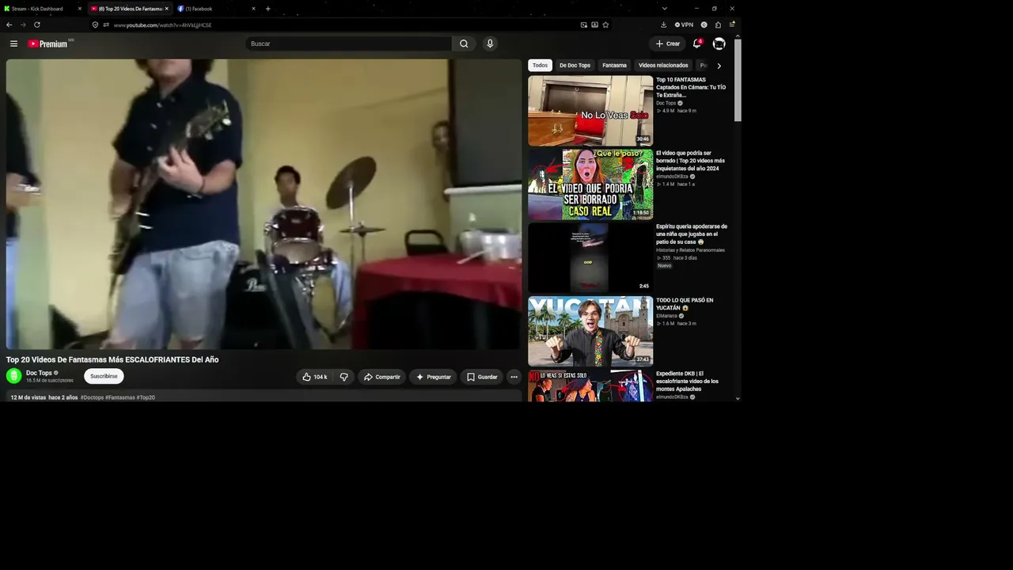Dislike the video

point(343,377)
